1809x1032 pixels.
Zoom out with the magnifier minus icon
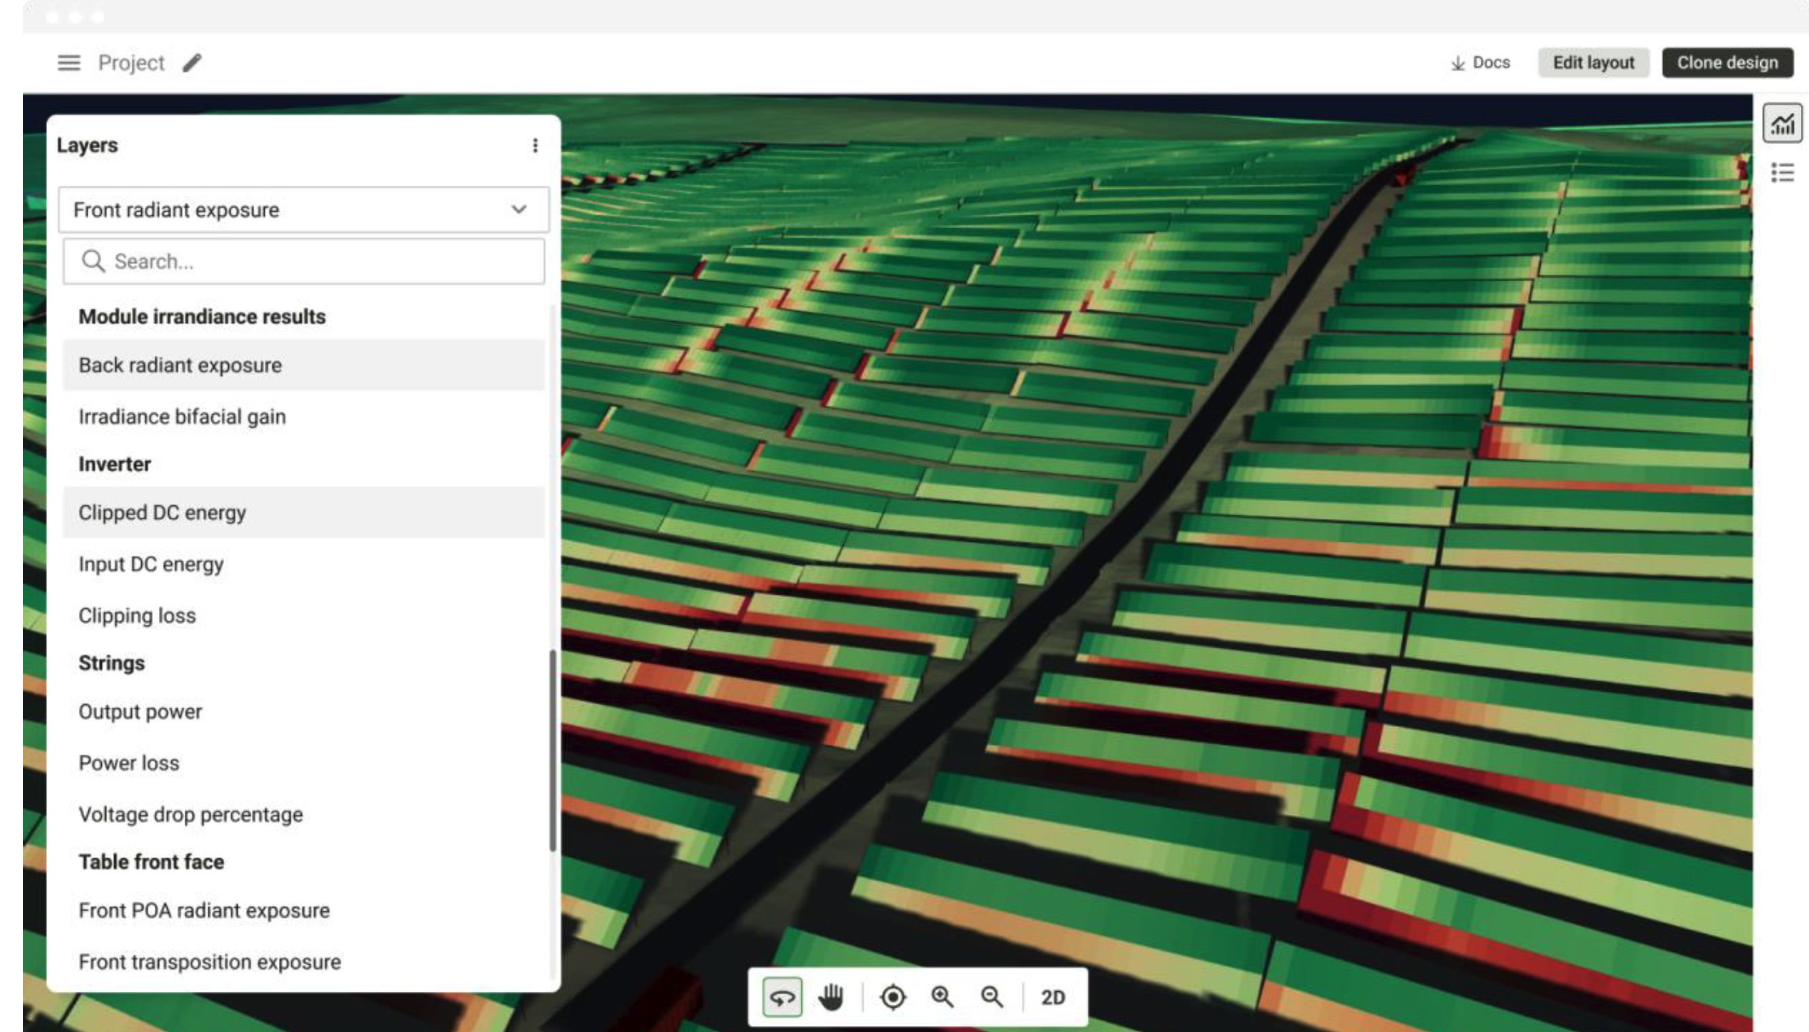coord(991,997)
